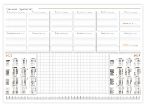
Task: Pick the Maj month in the 2027 calendar
Action: [24, 71]
